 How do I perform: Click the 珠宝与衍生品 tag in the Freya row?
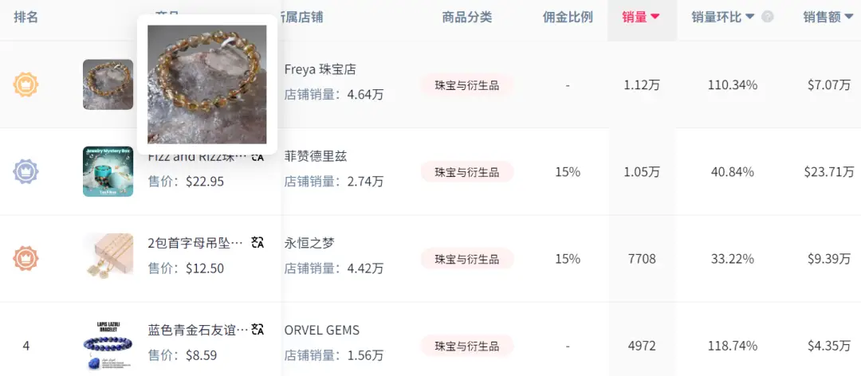pos(467,85)
